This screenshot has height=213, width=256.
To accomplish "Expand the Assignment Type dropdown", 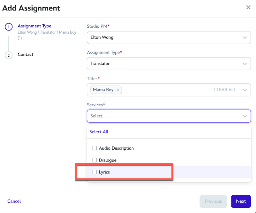I will 245,64.
